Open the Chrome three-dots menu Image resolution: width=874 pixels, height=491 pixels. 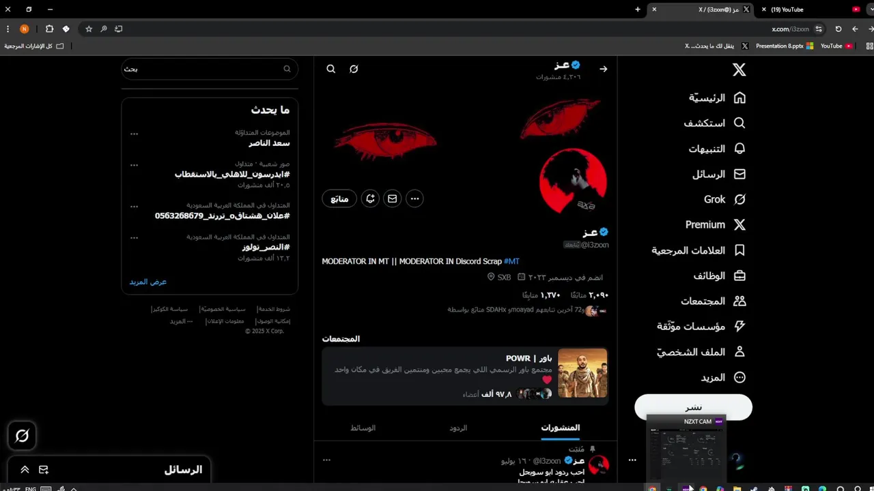[8, 29]
